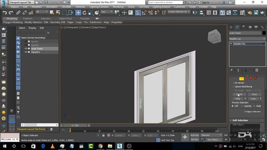This screenshot has height=150, width=267.
Task: Open selection filter All dropdown
Action: [42, 12]
